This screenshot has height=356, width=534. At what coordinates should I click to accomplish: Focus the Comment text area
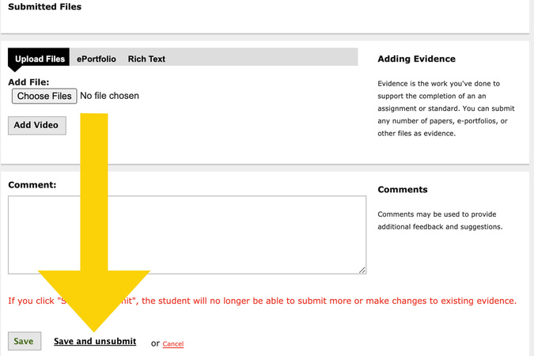[187, 235]
